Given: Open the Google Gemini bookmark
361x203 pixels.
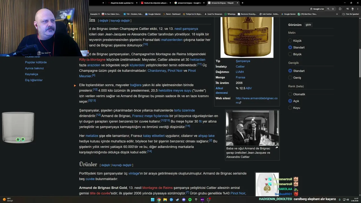Looking at the screenshot, I should (288, 14).
